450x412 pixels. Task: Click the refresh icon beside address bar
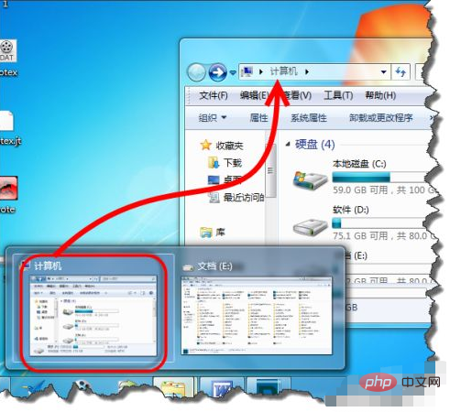[x=401, y=72]
